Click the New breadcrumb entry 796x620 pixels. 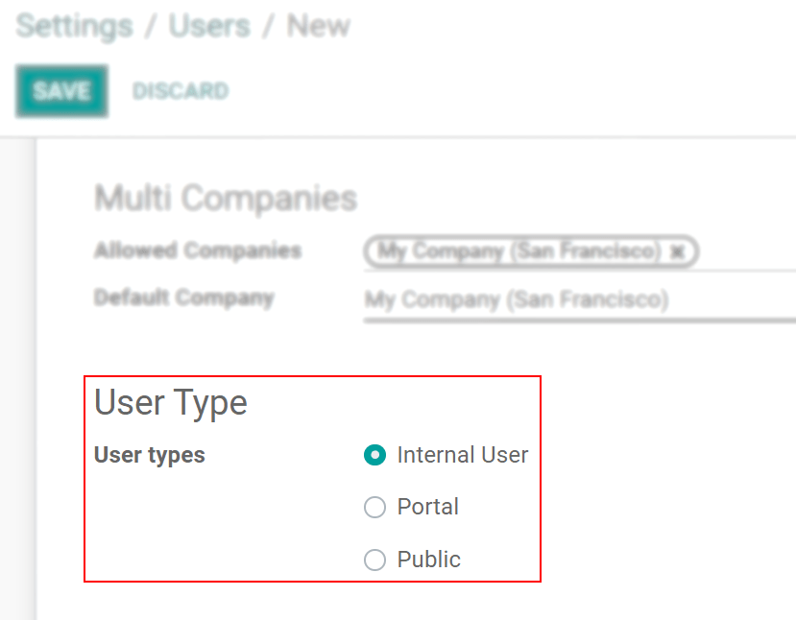tap(318, 26)
